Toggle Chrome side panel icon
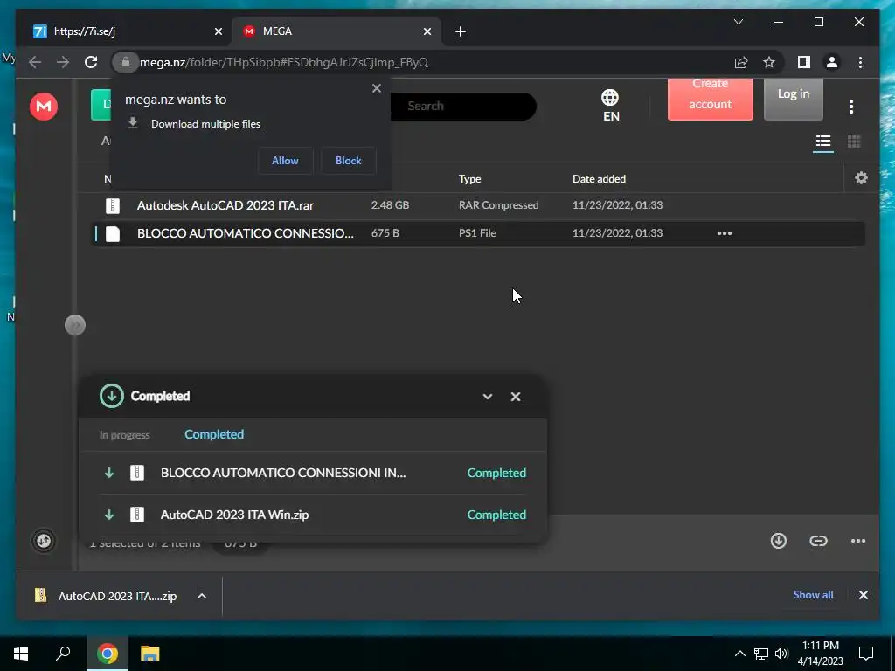This screenshot has width=895, height=671. click(804, 62)
